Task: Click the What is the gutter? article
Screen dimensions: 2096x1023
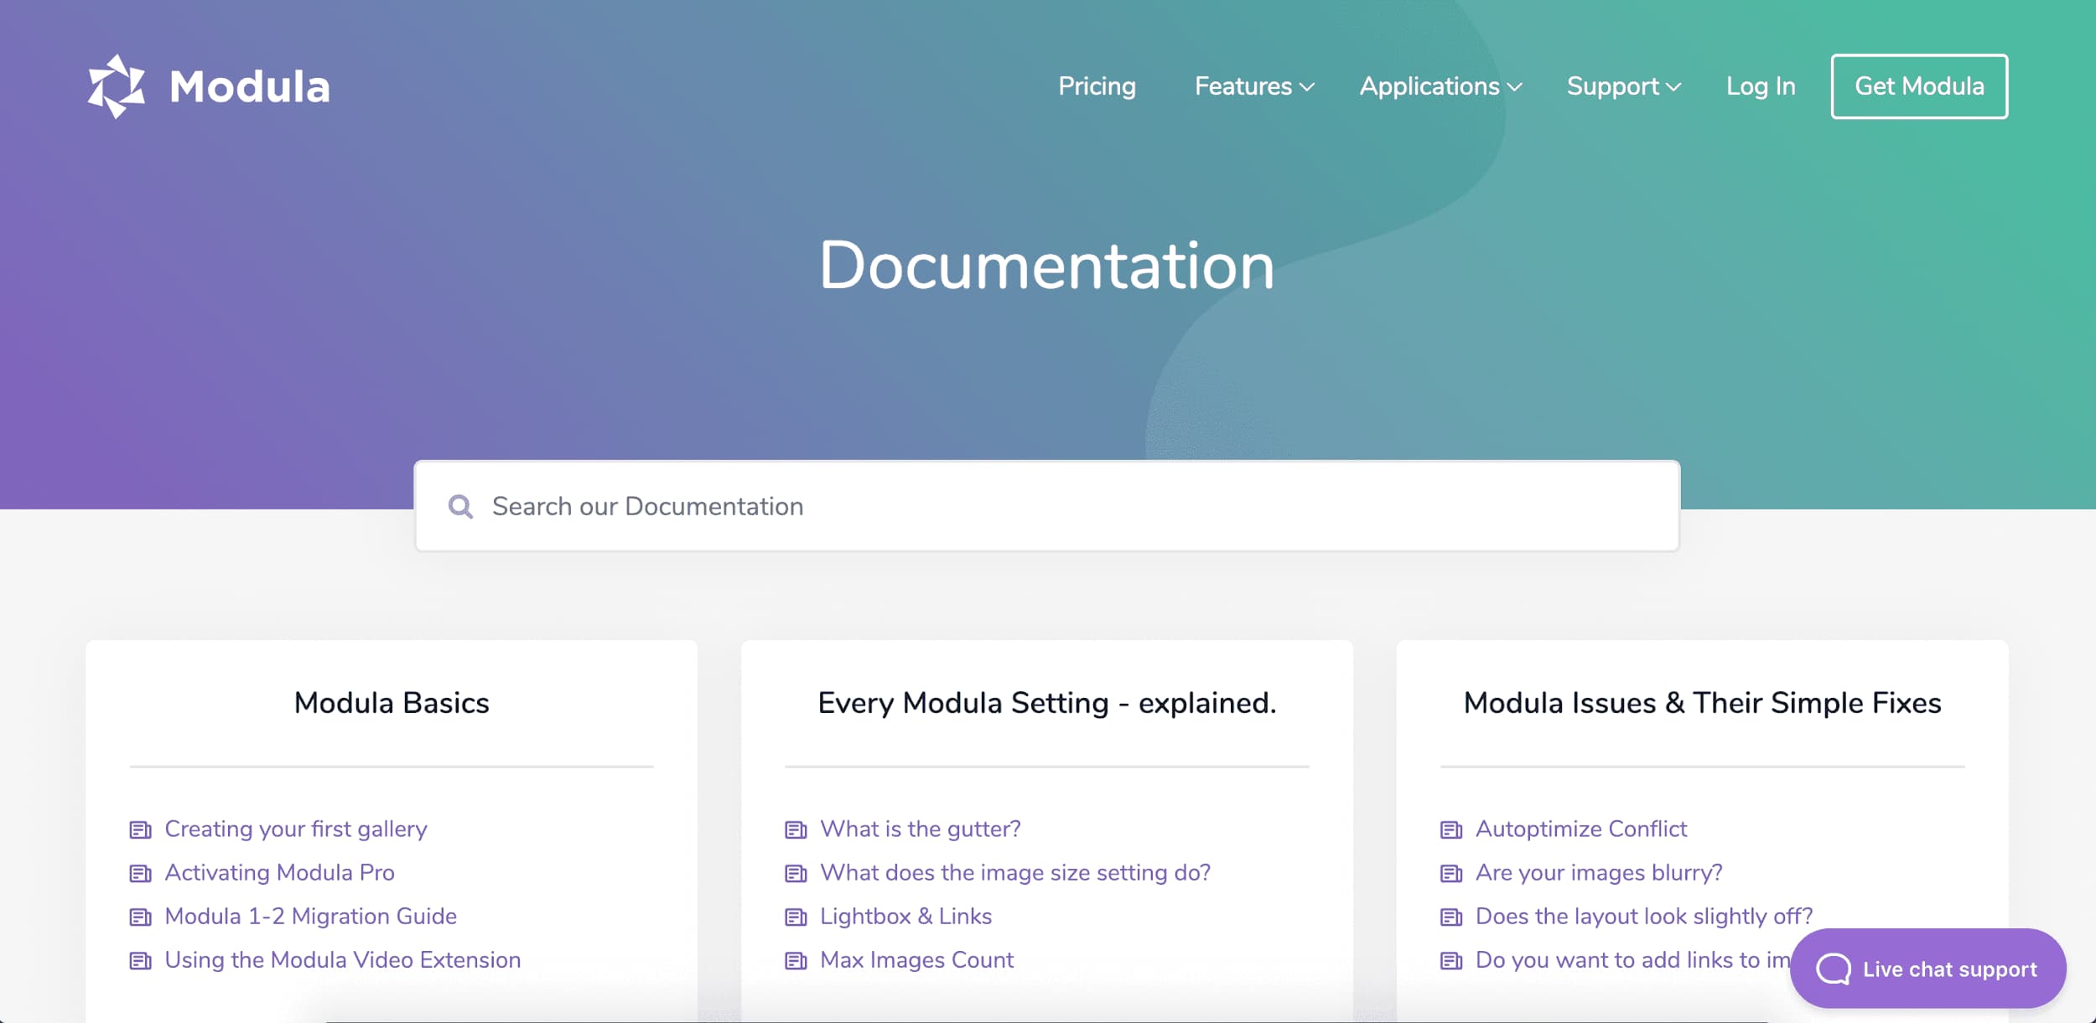Action: click(x=920, y=828)
